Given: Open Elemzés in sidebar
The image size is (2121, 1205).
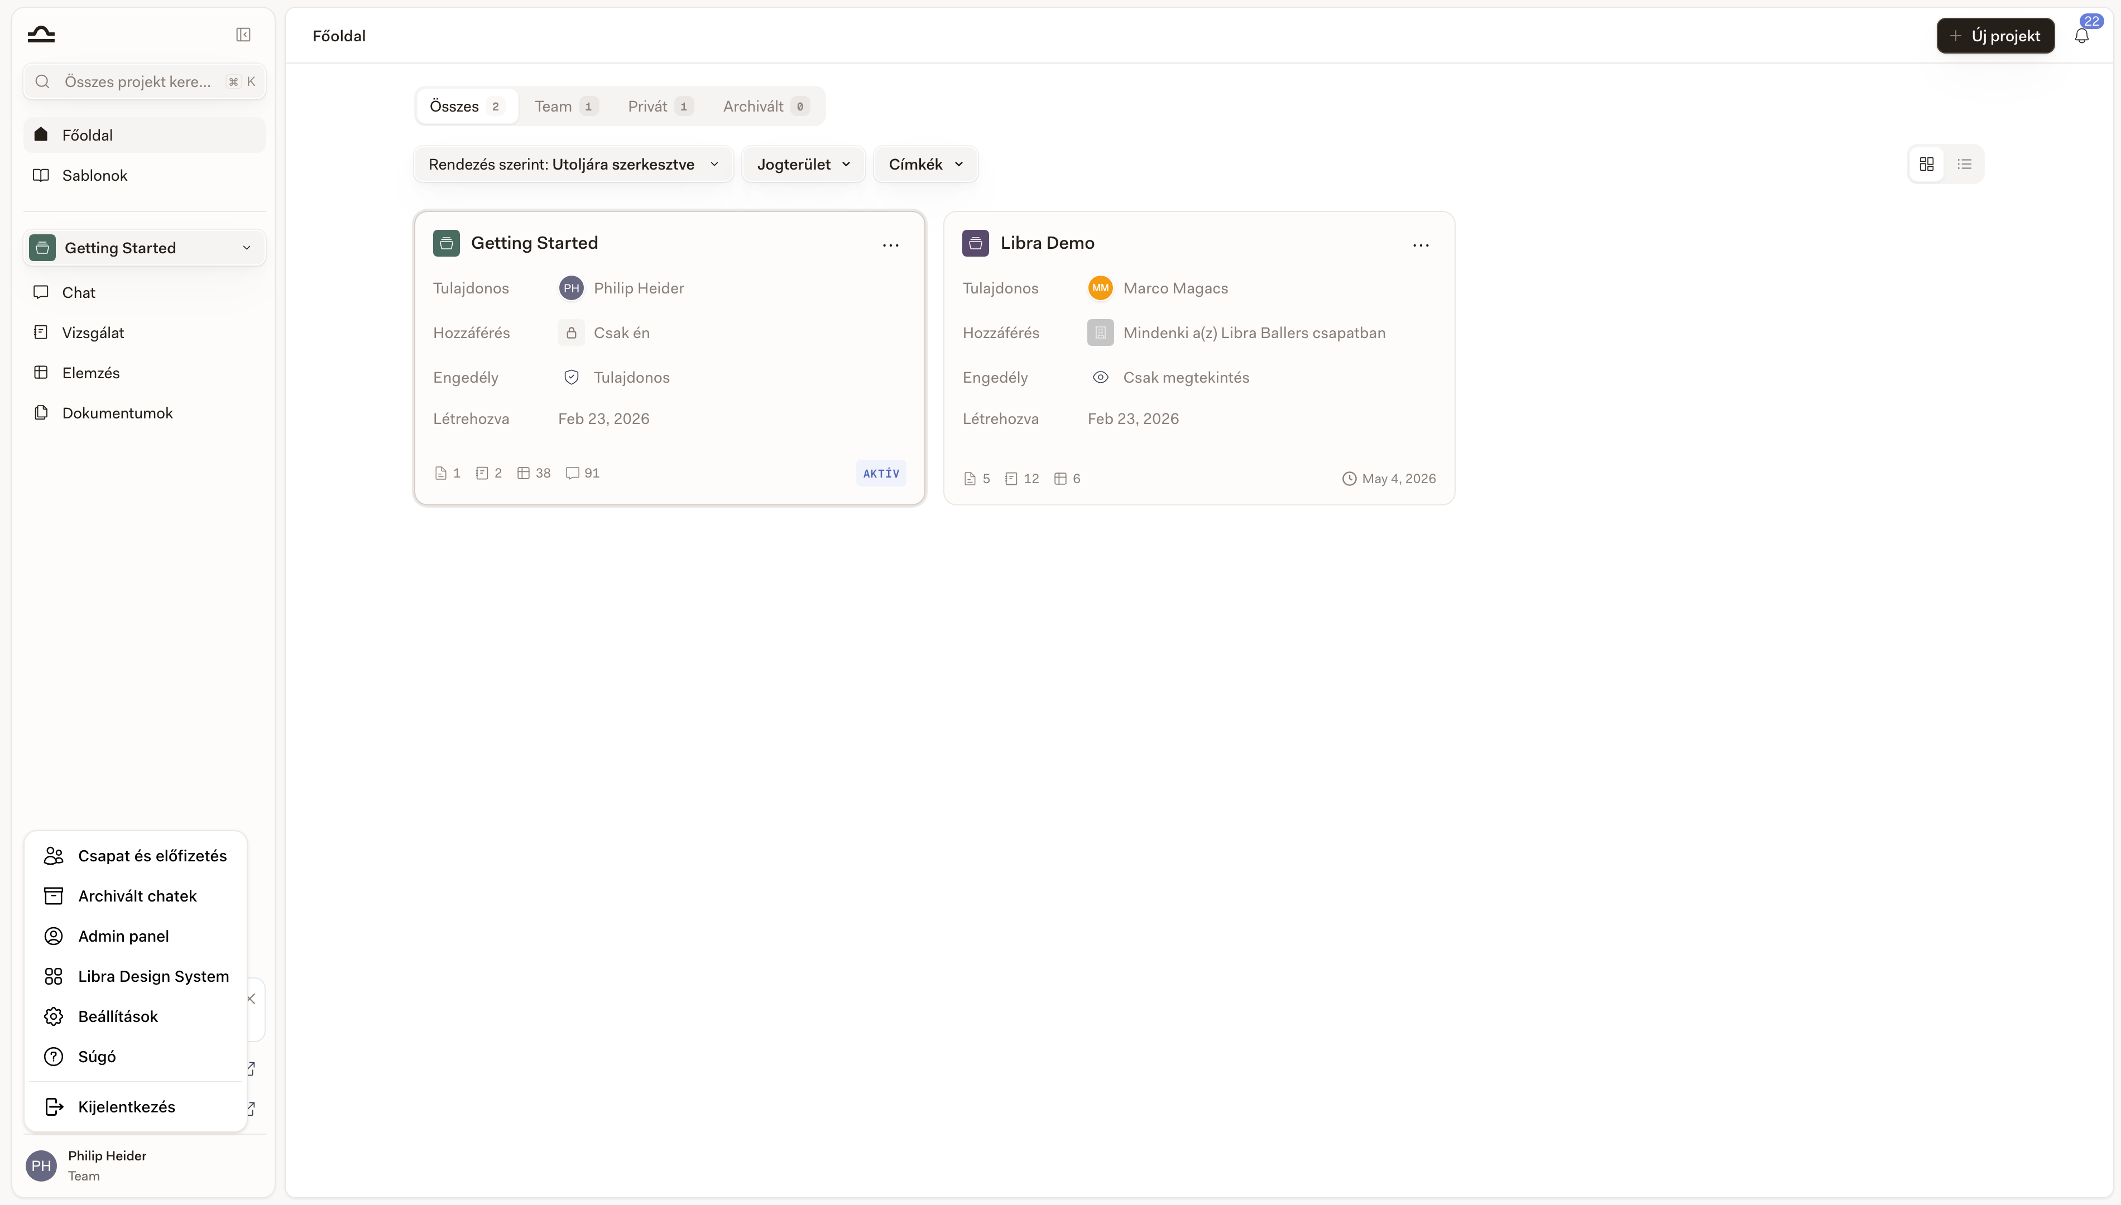Looking at the screenshot, I should pyautogui.click(x=144, y=373).
